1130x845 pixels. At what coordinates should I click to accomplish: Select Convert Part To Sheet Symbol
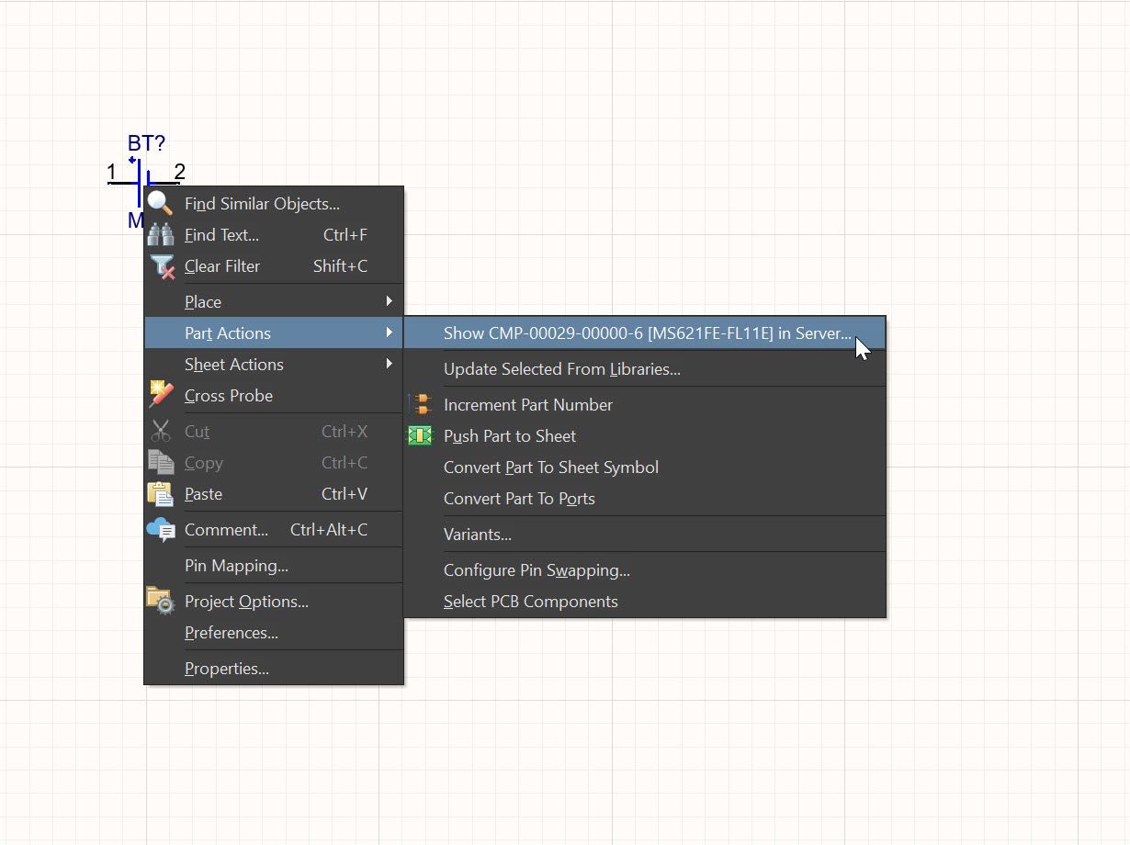pyautogui.click(x=645, y=468)
